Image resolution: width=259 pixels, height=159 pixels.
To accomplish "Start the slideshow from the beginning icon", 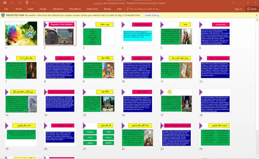I will click(x=27, y=3).
